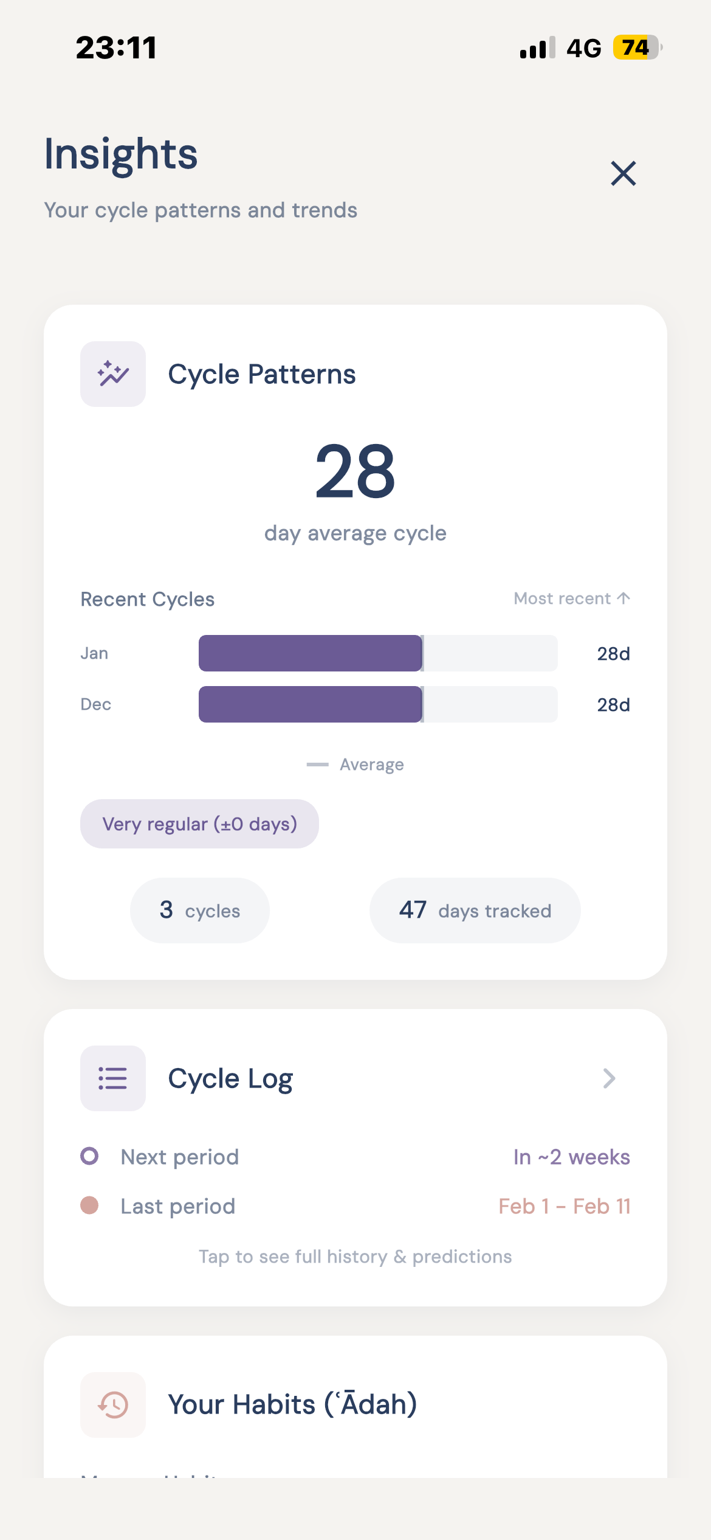The width and height of the screenshot is (711, 1540).
Task: Select the Jan cycle bar
Action: [x=377, y=653]
